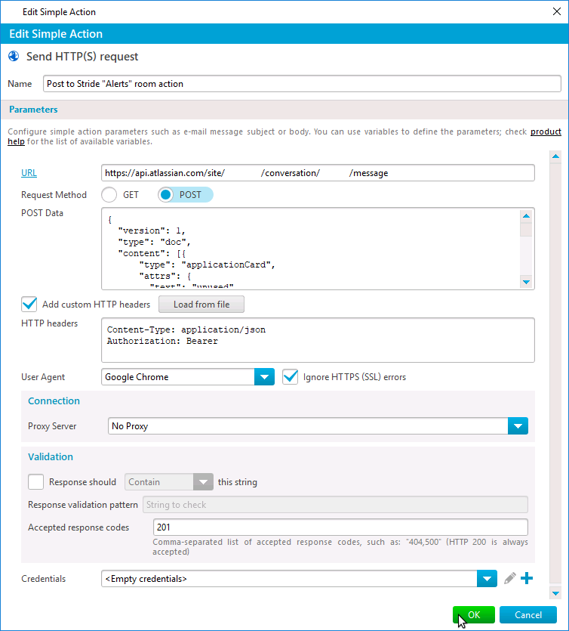The image size is (569, 631).
Task: Uncheck Ignore HTTPS (SSL) errors
Action: click(290, 377)
